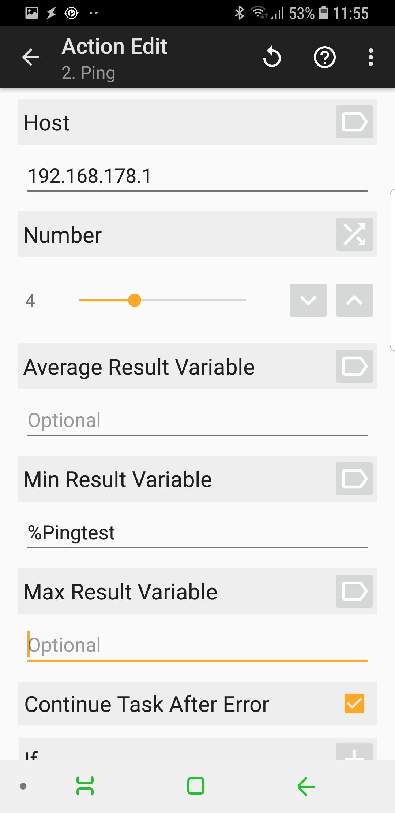Screen dimensions: 395x813
Task: Tap tag icon next to Min Result Variable
Action: (354, 479)
